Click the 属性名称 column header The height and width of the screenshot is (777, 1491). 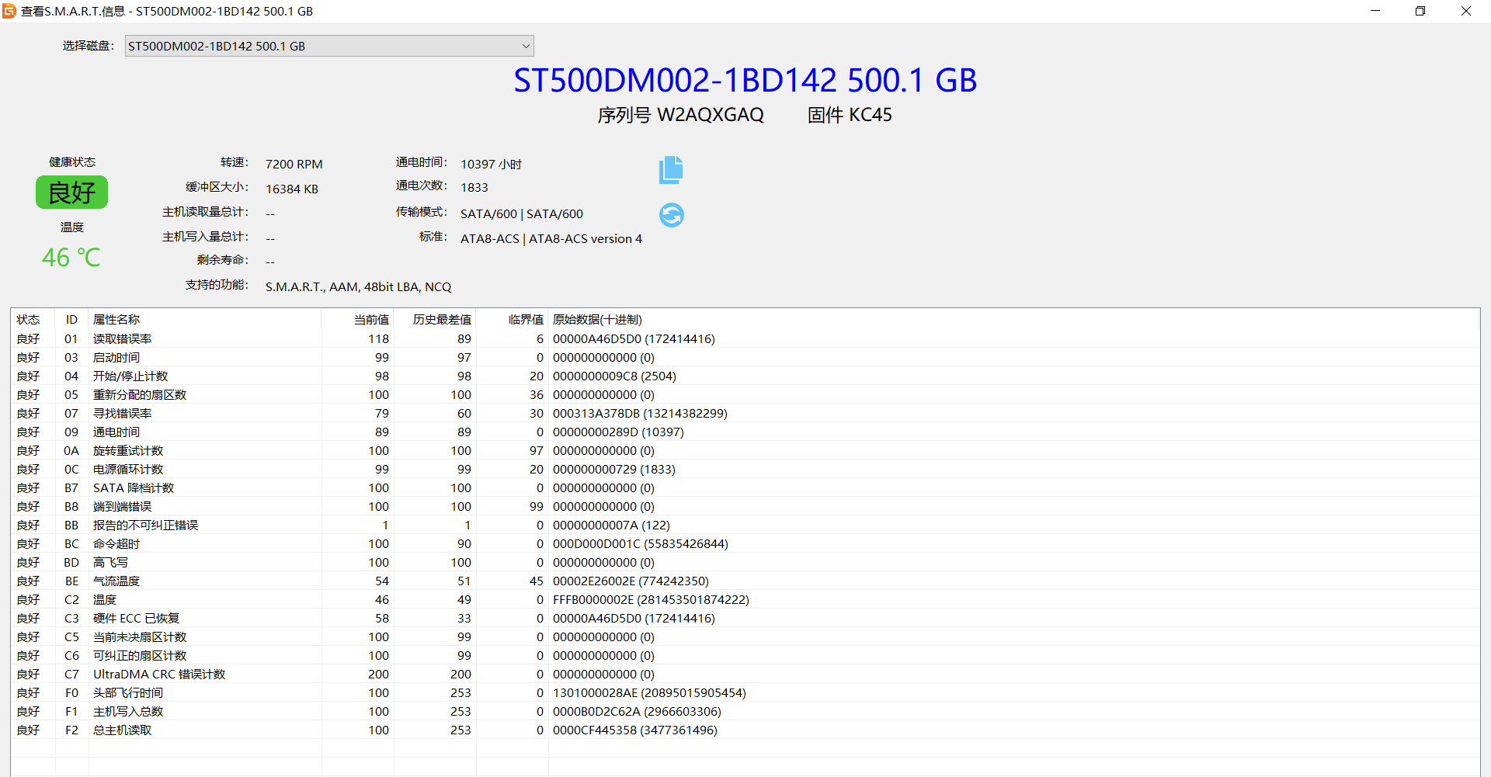click(205, 320)
